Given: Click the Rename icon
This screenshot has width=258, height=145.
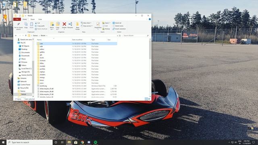Looking at the screenshot, I should [x=70, y=24].
